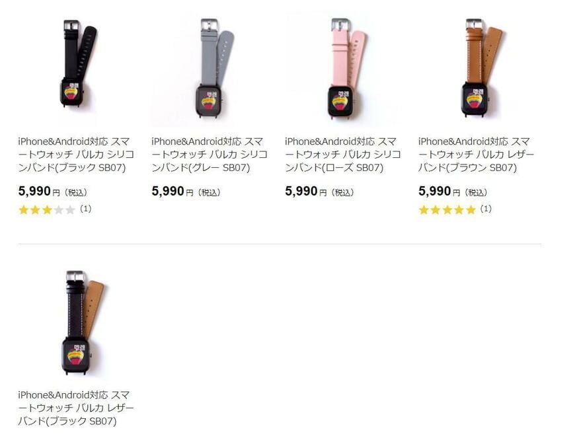
Task: Click the three-star rating on black silicone watch
Action: (x=47, y=210)
